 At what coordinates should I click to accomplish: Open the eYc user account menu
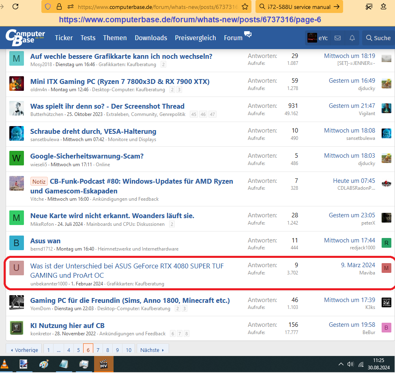click(318, 38)
